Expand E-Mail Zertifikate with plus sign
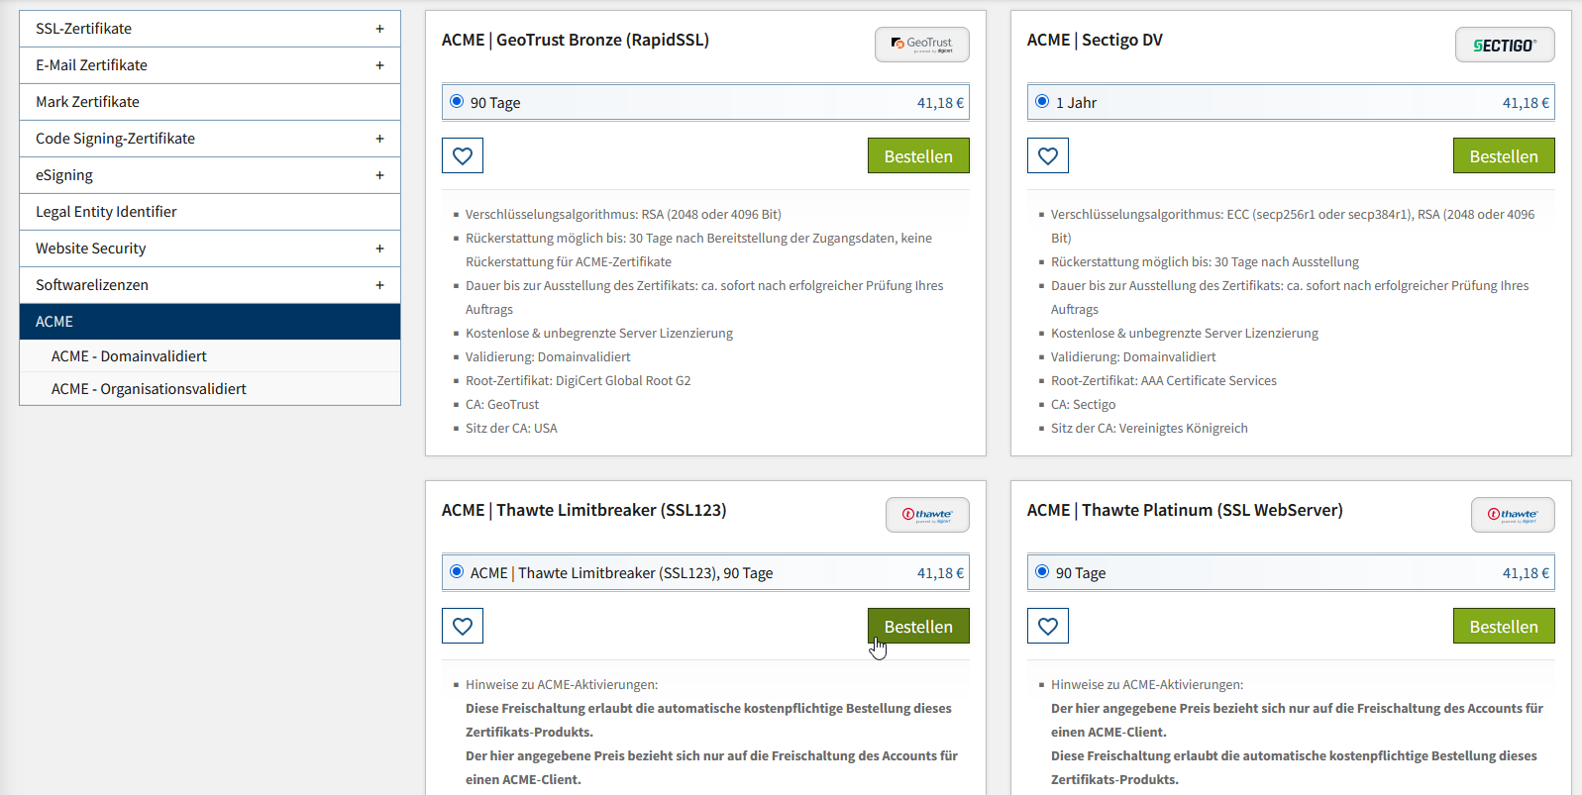The width and height of the screenshot is (1582, 795). [x=379, y=65]
